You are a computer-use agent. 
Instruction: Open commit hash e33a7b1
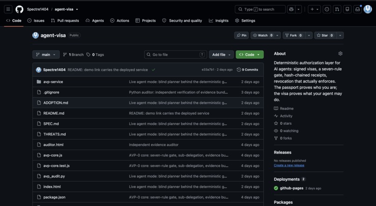click(x=208, y=70)
